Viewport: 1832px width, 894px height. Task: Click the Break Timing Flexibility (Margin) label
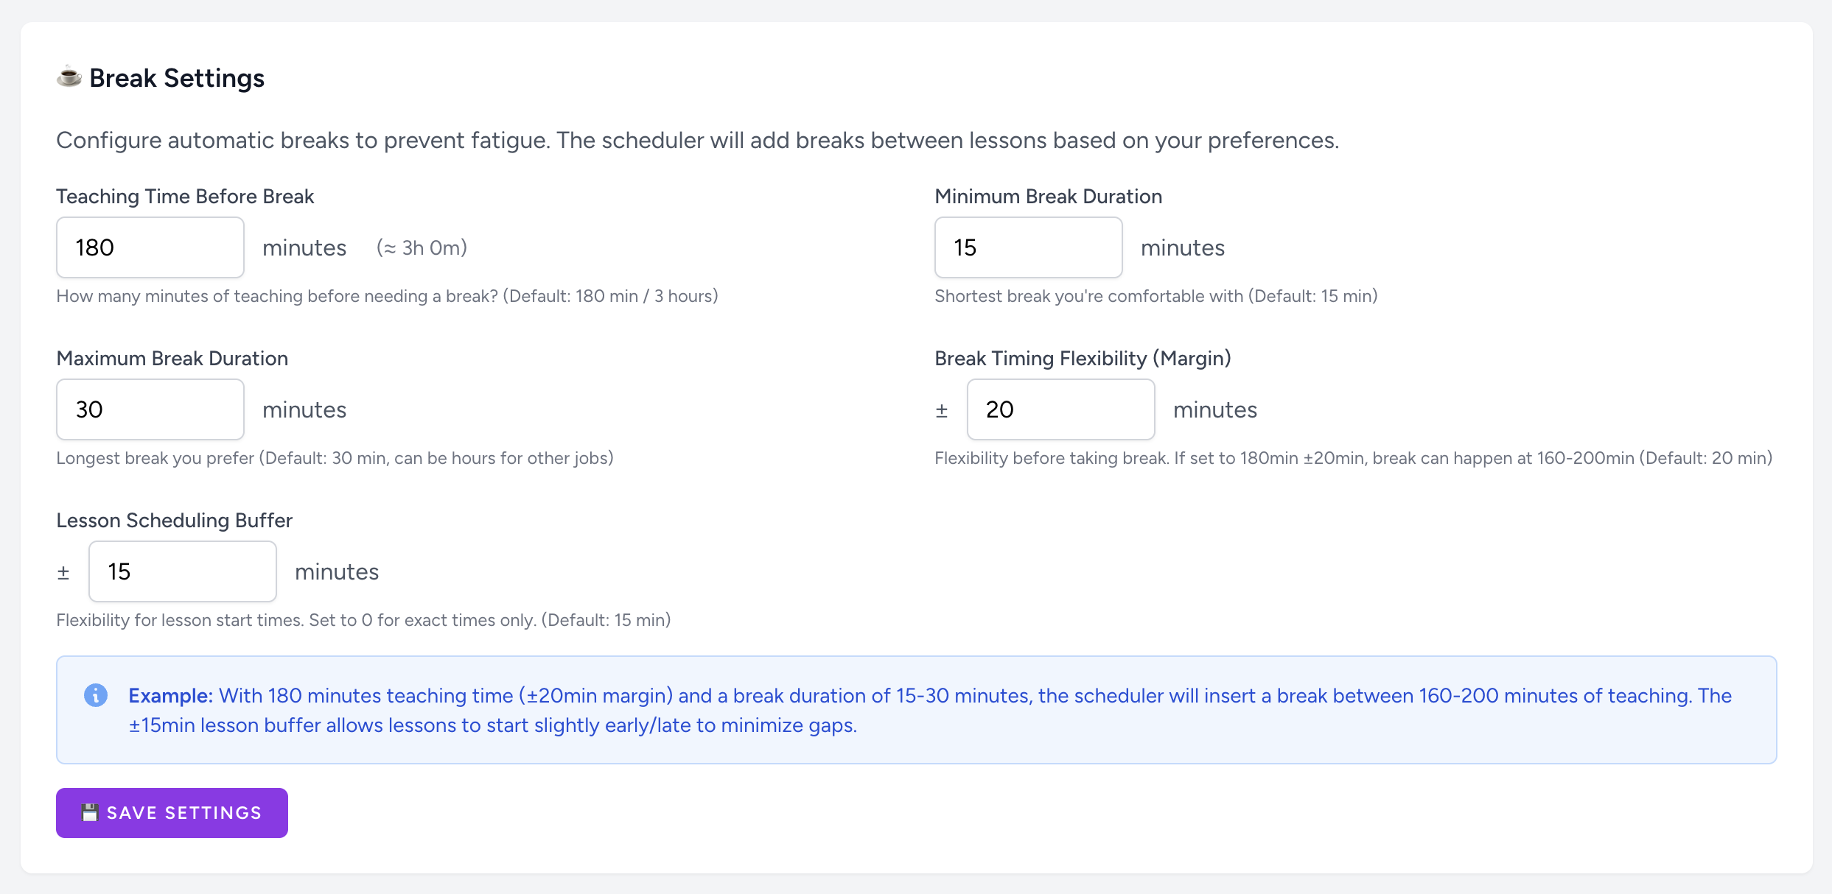pos(1083,359)
